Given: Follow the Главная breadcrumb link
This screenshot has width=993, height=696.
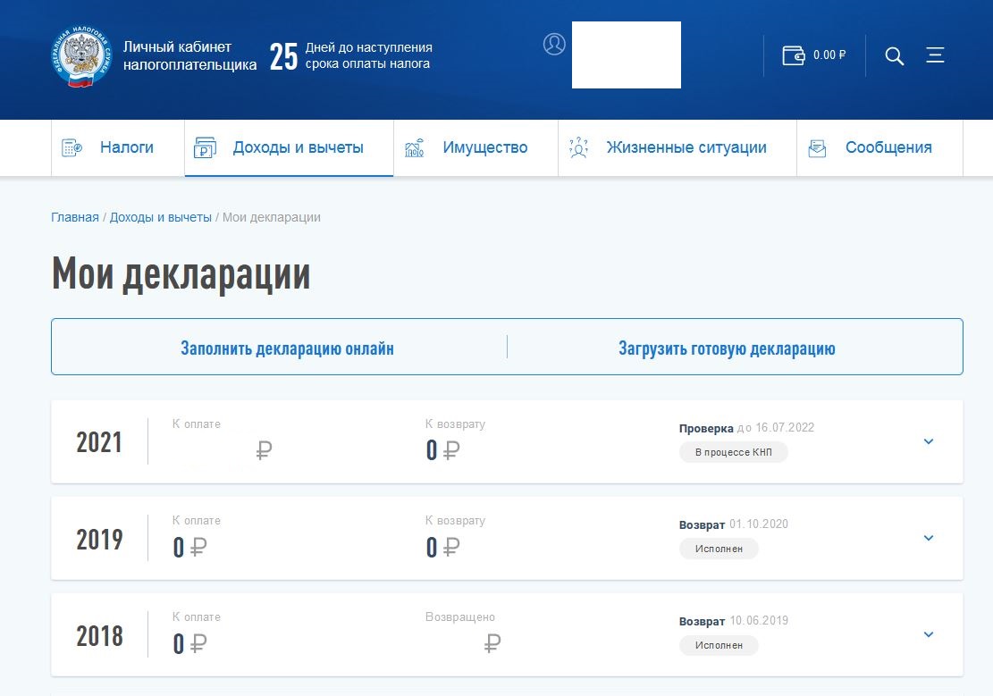Looking at the screenshot, I should coord(75,217).
